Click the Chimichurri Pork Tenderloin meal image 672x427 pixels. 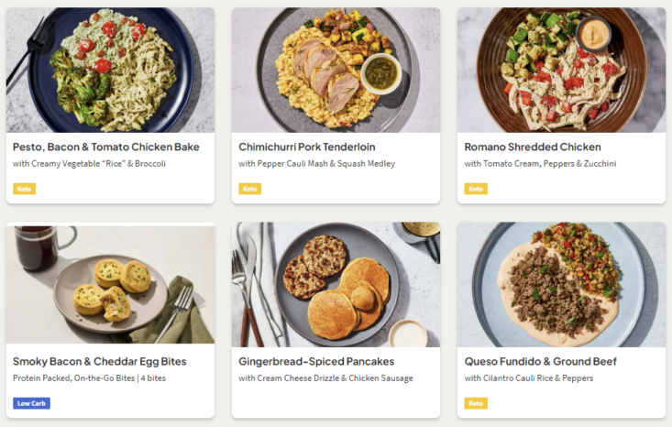point(336,71)
